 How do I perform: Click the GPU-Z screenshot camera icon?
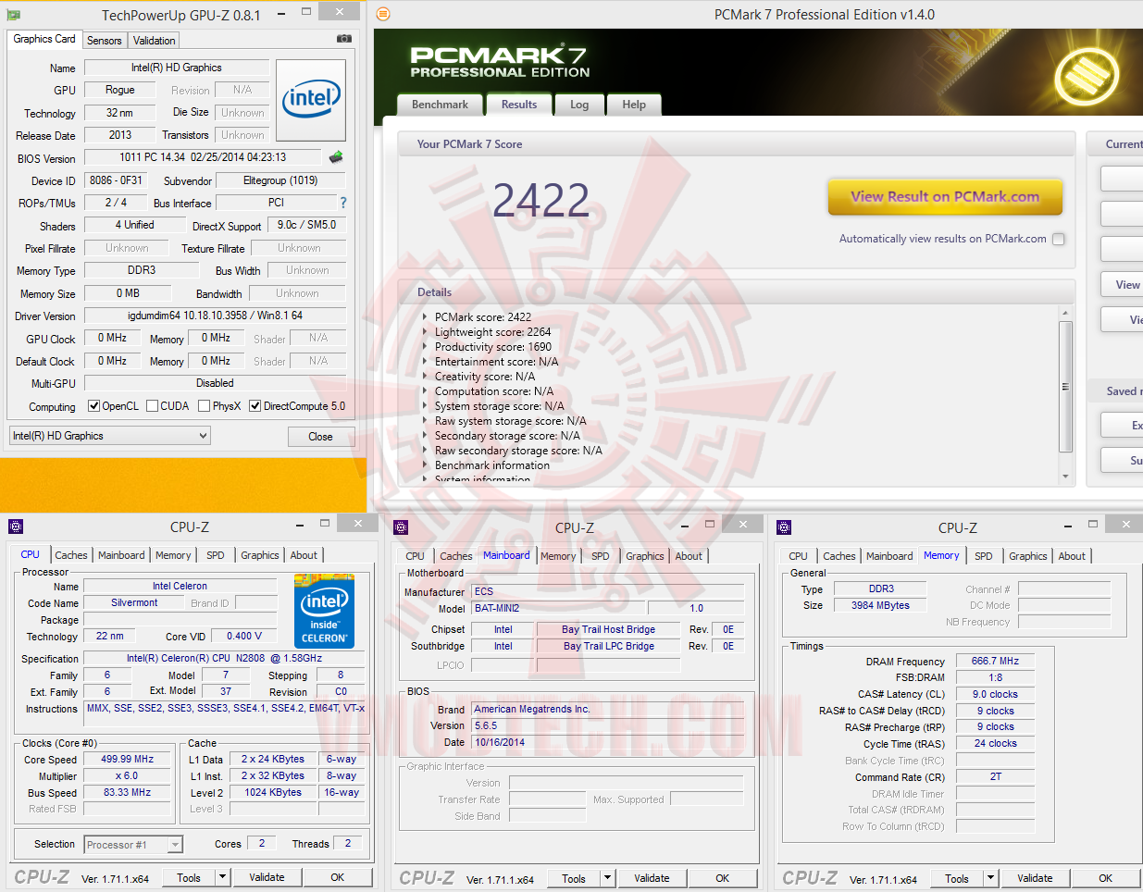[343, 39]
